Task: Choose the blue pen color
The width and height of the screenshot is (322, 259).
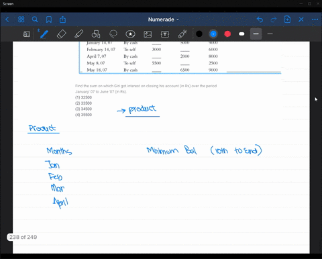Action: pyautogui.click(x=213, y=34)
